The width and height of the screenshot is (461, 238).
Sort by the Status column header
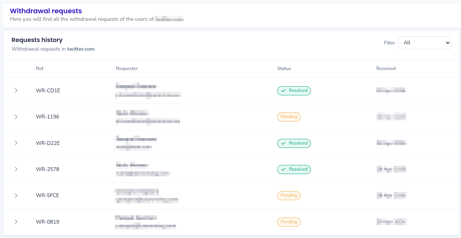284,68
